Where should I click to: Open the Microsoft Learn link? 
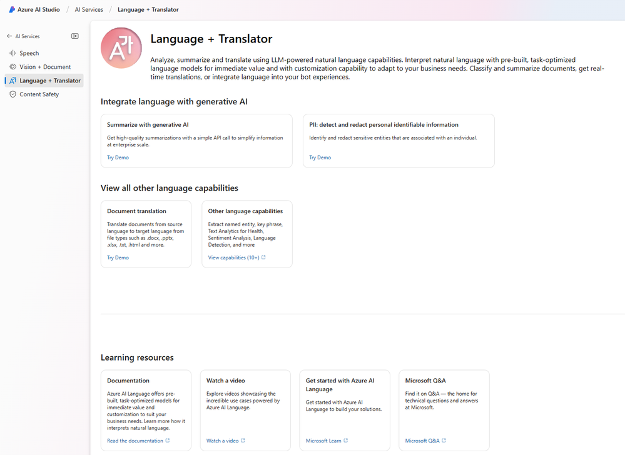coord(323,441)
